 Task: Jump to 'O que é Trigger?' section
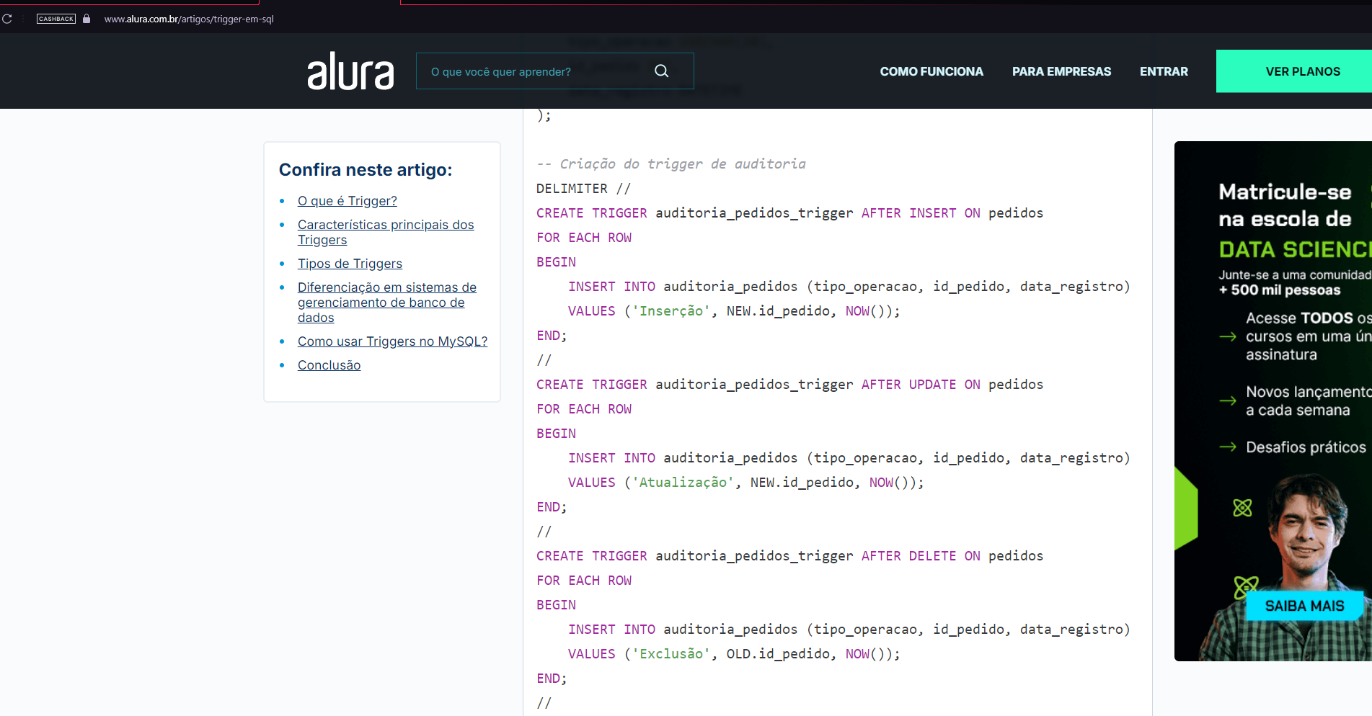coord(348,201)
